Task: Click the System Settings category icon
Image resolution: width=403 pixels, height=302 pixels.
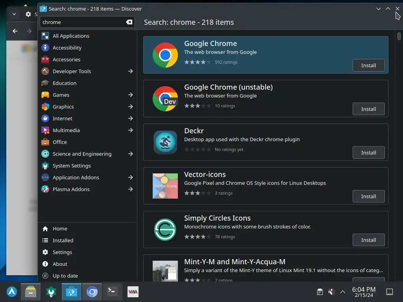Action: (x=45, y=166)
